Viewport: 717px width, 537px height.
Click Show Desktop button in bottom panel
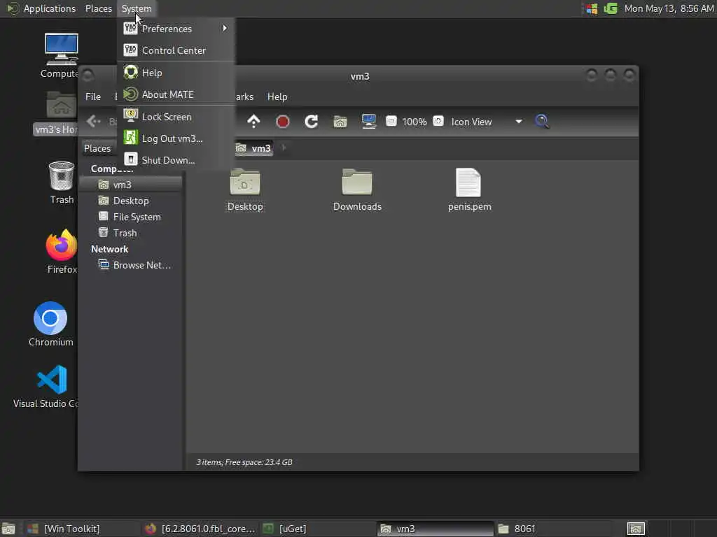(8, 529)
